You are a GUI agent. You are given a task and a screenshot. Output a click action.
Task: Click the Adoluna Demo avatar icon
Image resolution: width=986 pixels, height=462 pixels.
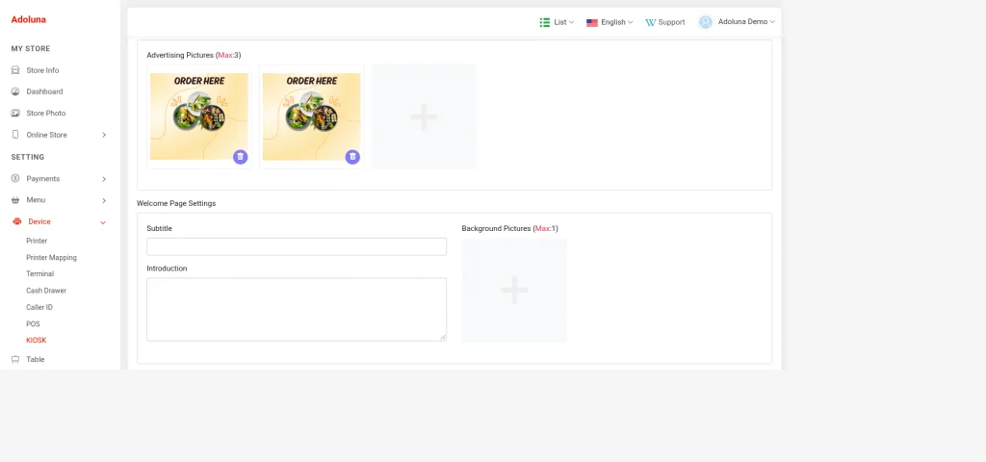tap(706, 22)
